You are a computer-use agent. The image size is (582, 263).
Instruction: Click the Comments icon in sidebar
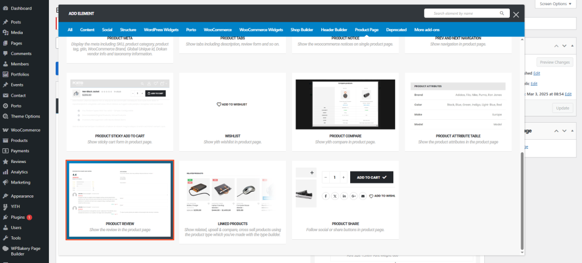5,53
